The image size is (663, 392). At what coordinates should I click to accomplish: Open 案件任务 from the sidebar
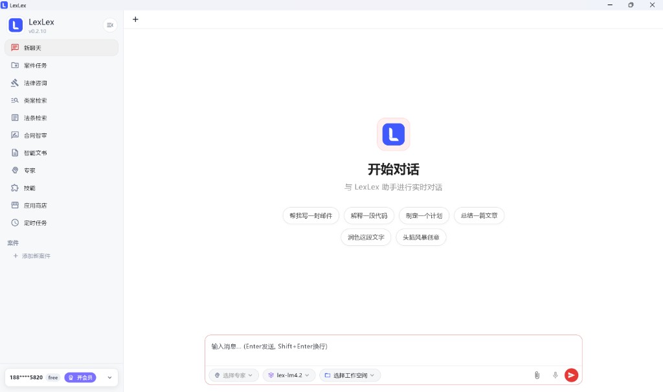(62, 65)
